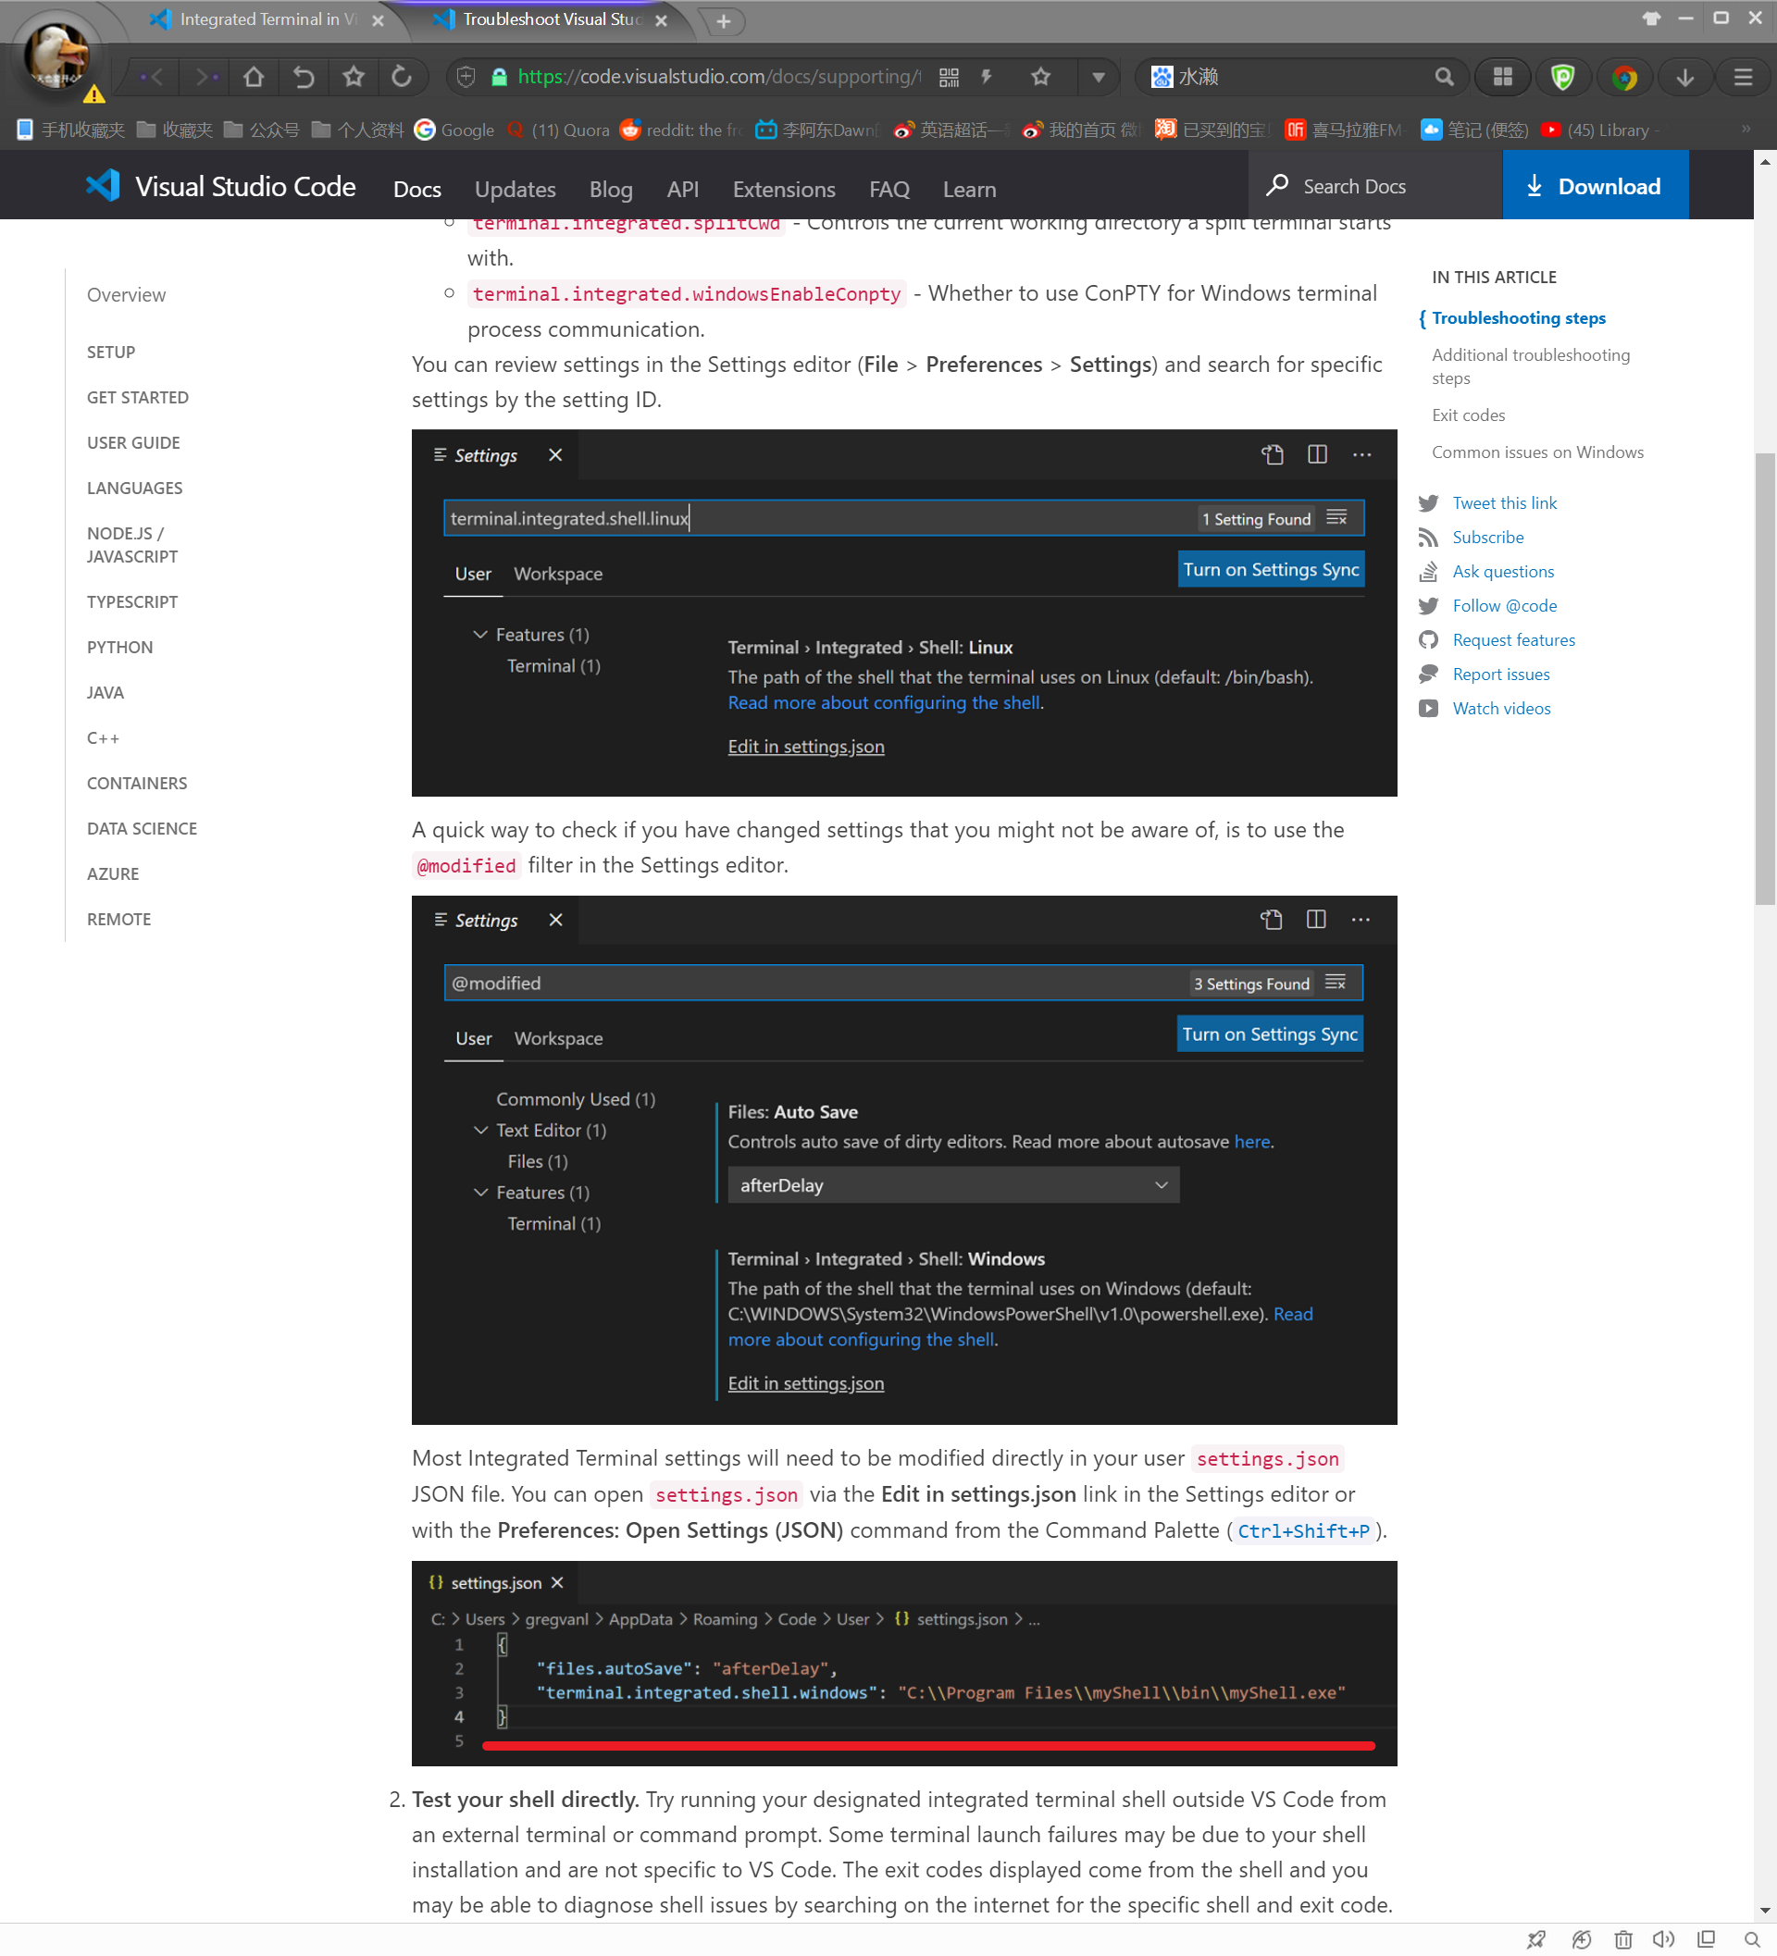Open the Privacy Badger extension icon
This screenshot has width=1777, height=1956.
(x=1562, y=77)
